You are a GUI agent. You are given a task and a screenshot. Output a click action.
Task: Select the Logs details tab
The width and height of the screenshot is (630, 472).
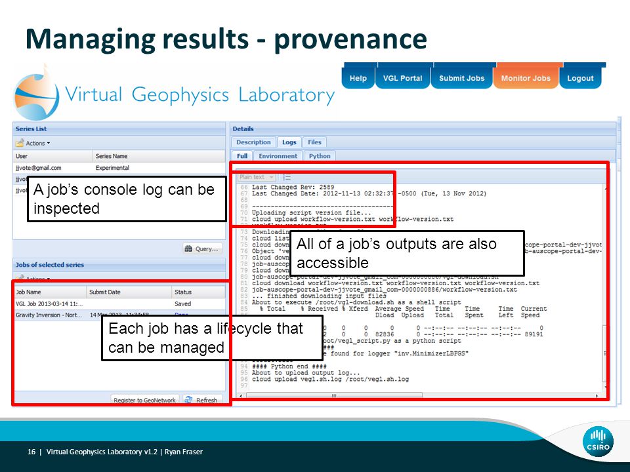click(289, 142)
